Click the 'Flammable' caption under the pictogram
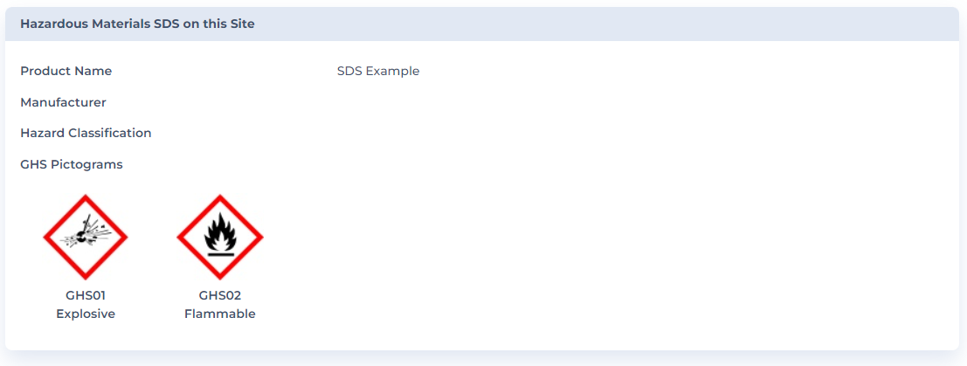Screen dimensions: 967x366 [219, 314]
